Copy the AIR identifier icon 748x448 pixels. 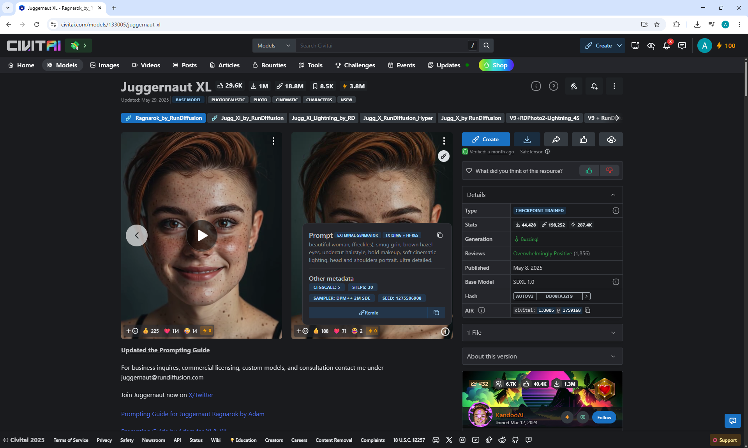(587, 310)
